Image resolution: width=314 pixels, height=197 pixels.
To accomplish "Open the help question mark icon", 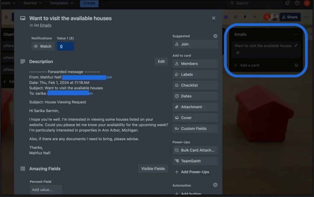I will (297, 3).
